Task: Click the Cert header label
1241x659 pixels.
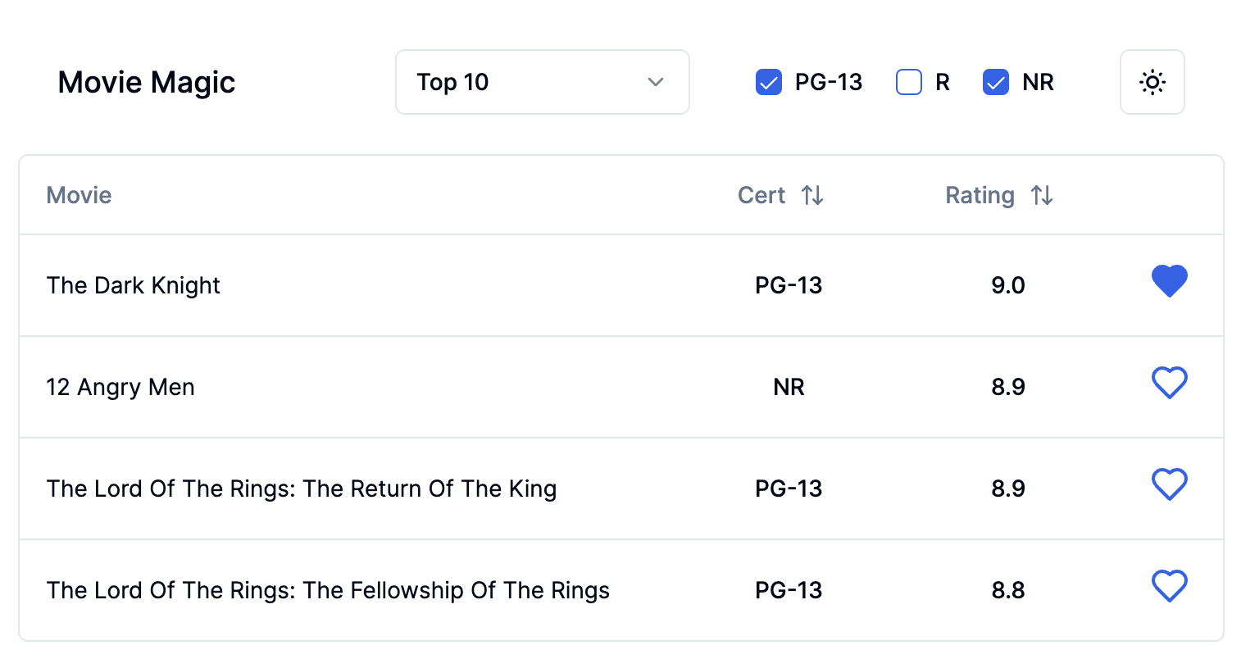Action: click(761, 195)
